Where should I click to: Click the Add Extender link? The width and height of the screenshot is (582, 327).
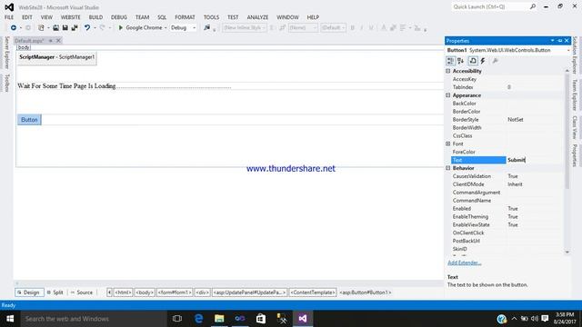click(465, 263)
